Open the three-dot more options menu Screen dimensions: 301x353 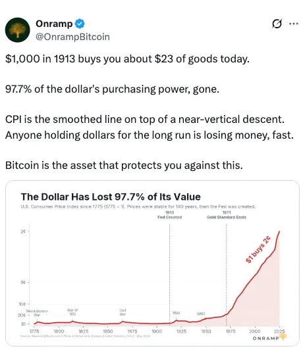[294, 24]
